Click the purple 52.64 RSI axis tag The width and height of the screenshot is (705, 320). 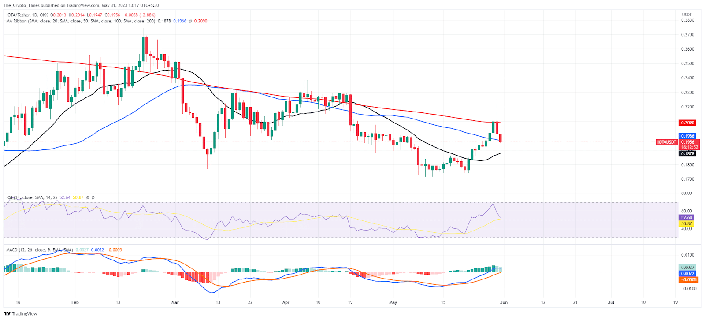pyautogui.click(x=686, y=218)
